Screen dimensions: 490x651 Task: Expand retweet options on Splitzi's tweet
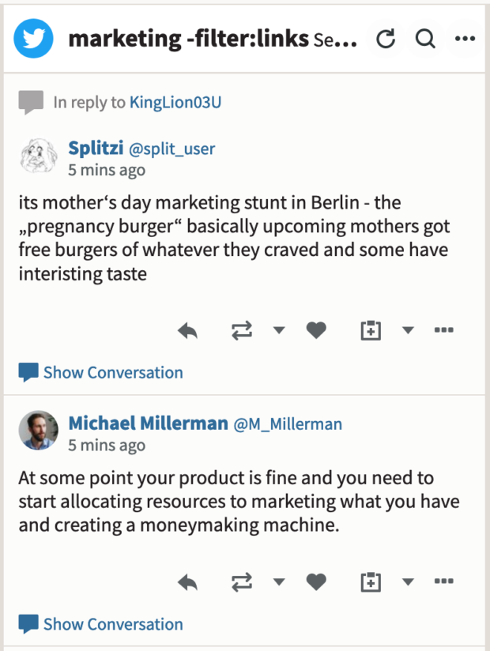click(278, 331)
